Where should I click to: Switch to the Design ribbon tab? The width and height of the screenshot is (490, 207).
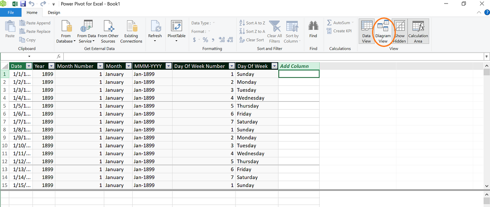tap(54, 12)
